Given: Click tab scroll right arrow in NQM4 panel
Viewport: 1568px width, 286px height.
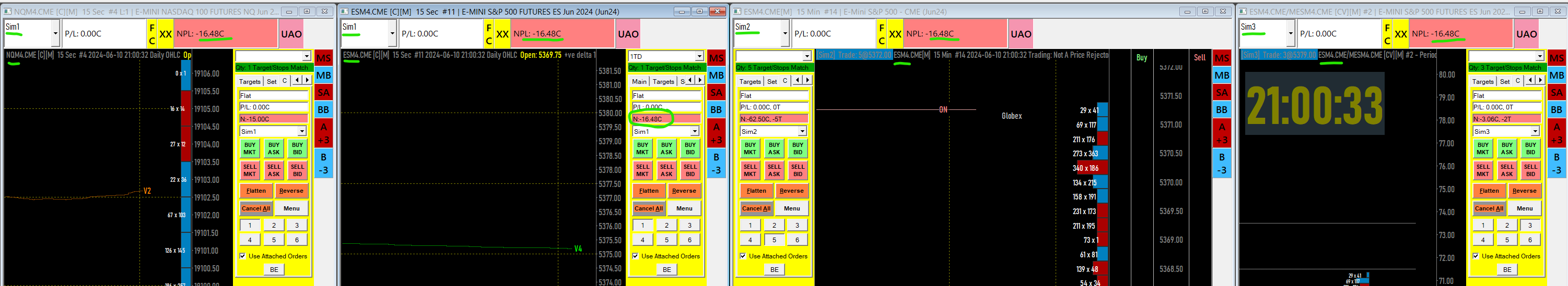Looking at the screenshot, I should (306, 80).
